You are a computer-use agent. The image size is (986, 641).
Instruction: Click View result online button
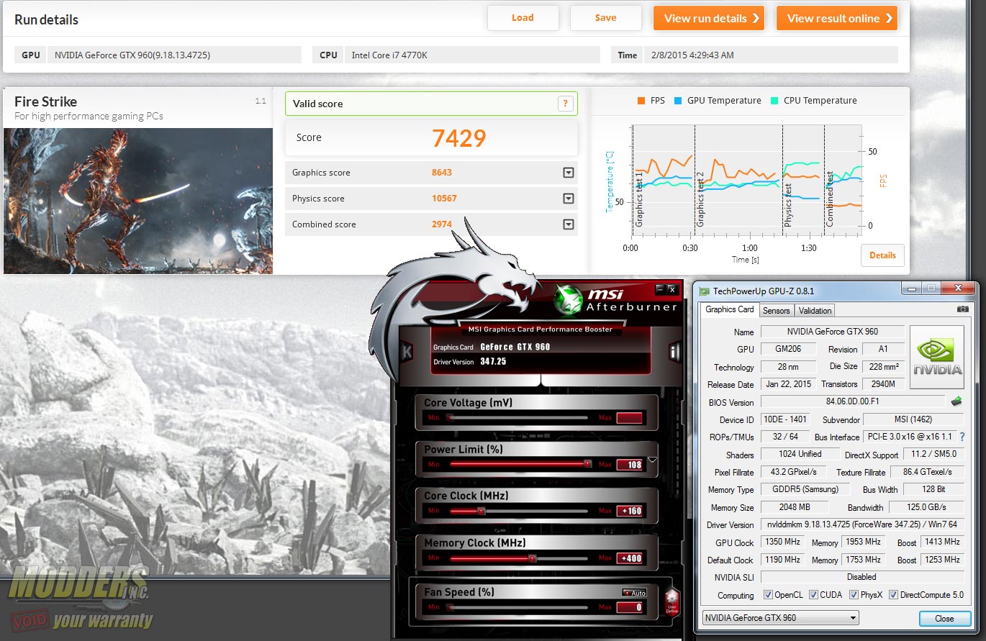pyautogui.click(x=837, y=18)
